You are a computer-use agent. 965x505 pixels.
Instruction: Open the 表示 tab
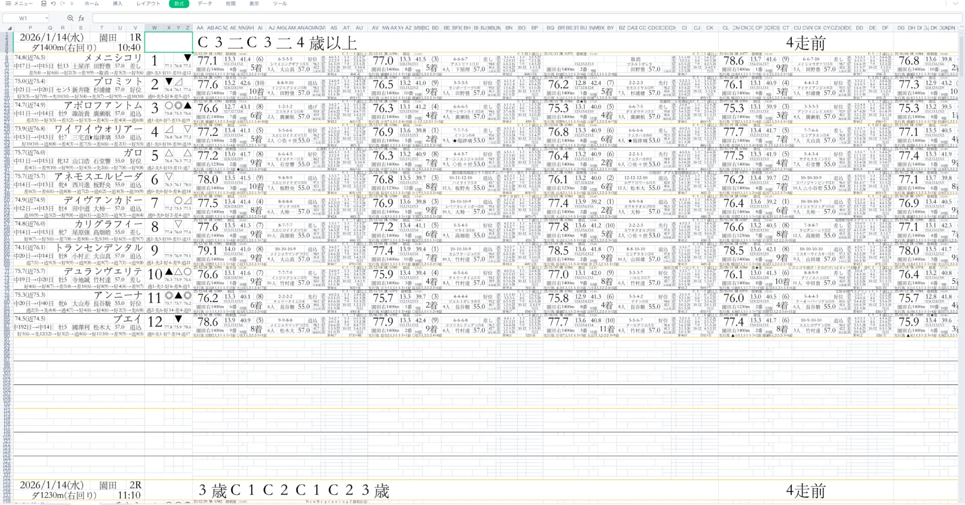coord(254,4)
